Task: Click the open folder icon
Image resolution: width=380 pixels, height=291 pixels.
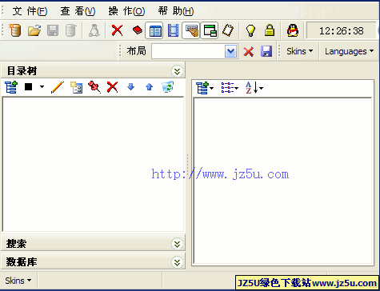Action: coord(34,30)
